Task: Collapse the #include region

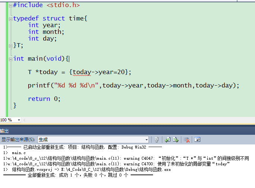Action: tap(10, 6)
